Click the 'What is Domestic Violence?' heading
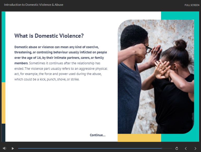The image size is (201, 152). [49, 36]
